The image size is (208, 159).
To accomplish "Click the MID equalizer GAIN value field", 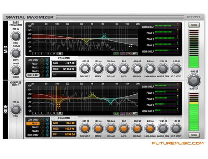I will pos(64,63).
